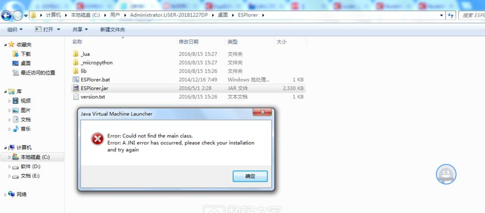Open the 组织 dropdown menu
The width and height of the screenshot is (485, 213).
14,30
